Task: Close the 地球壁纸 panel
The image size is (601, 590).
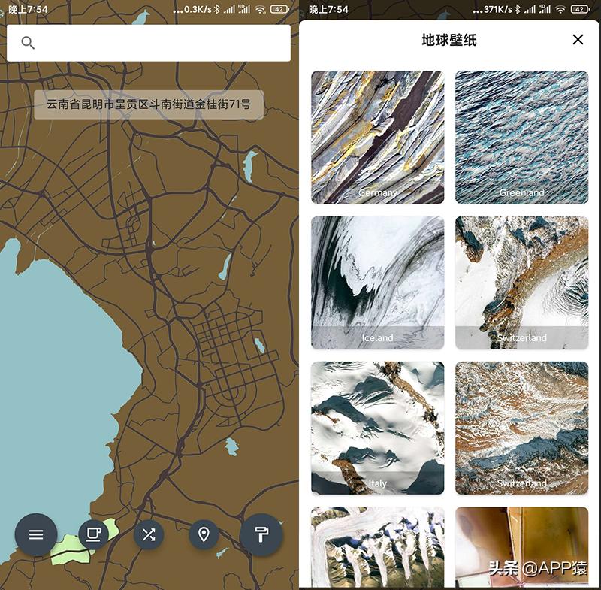Action: tap(578, 40)
